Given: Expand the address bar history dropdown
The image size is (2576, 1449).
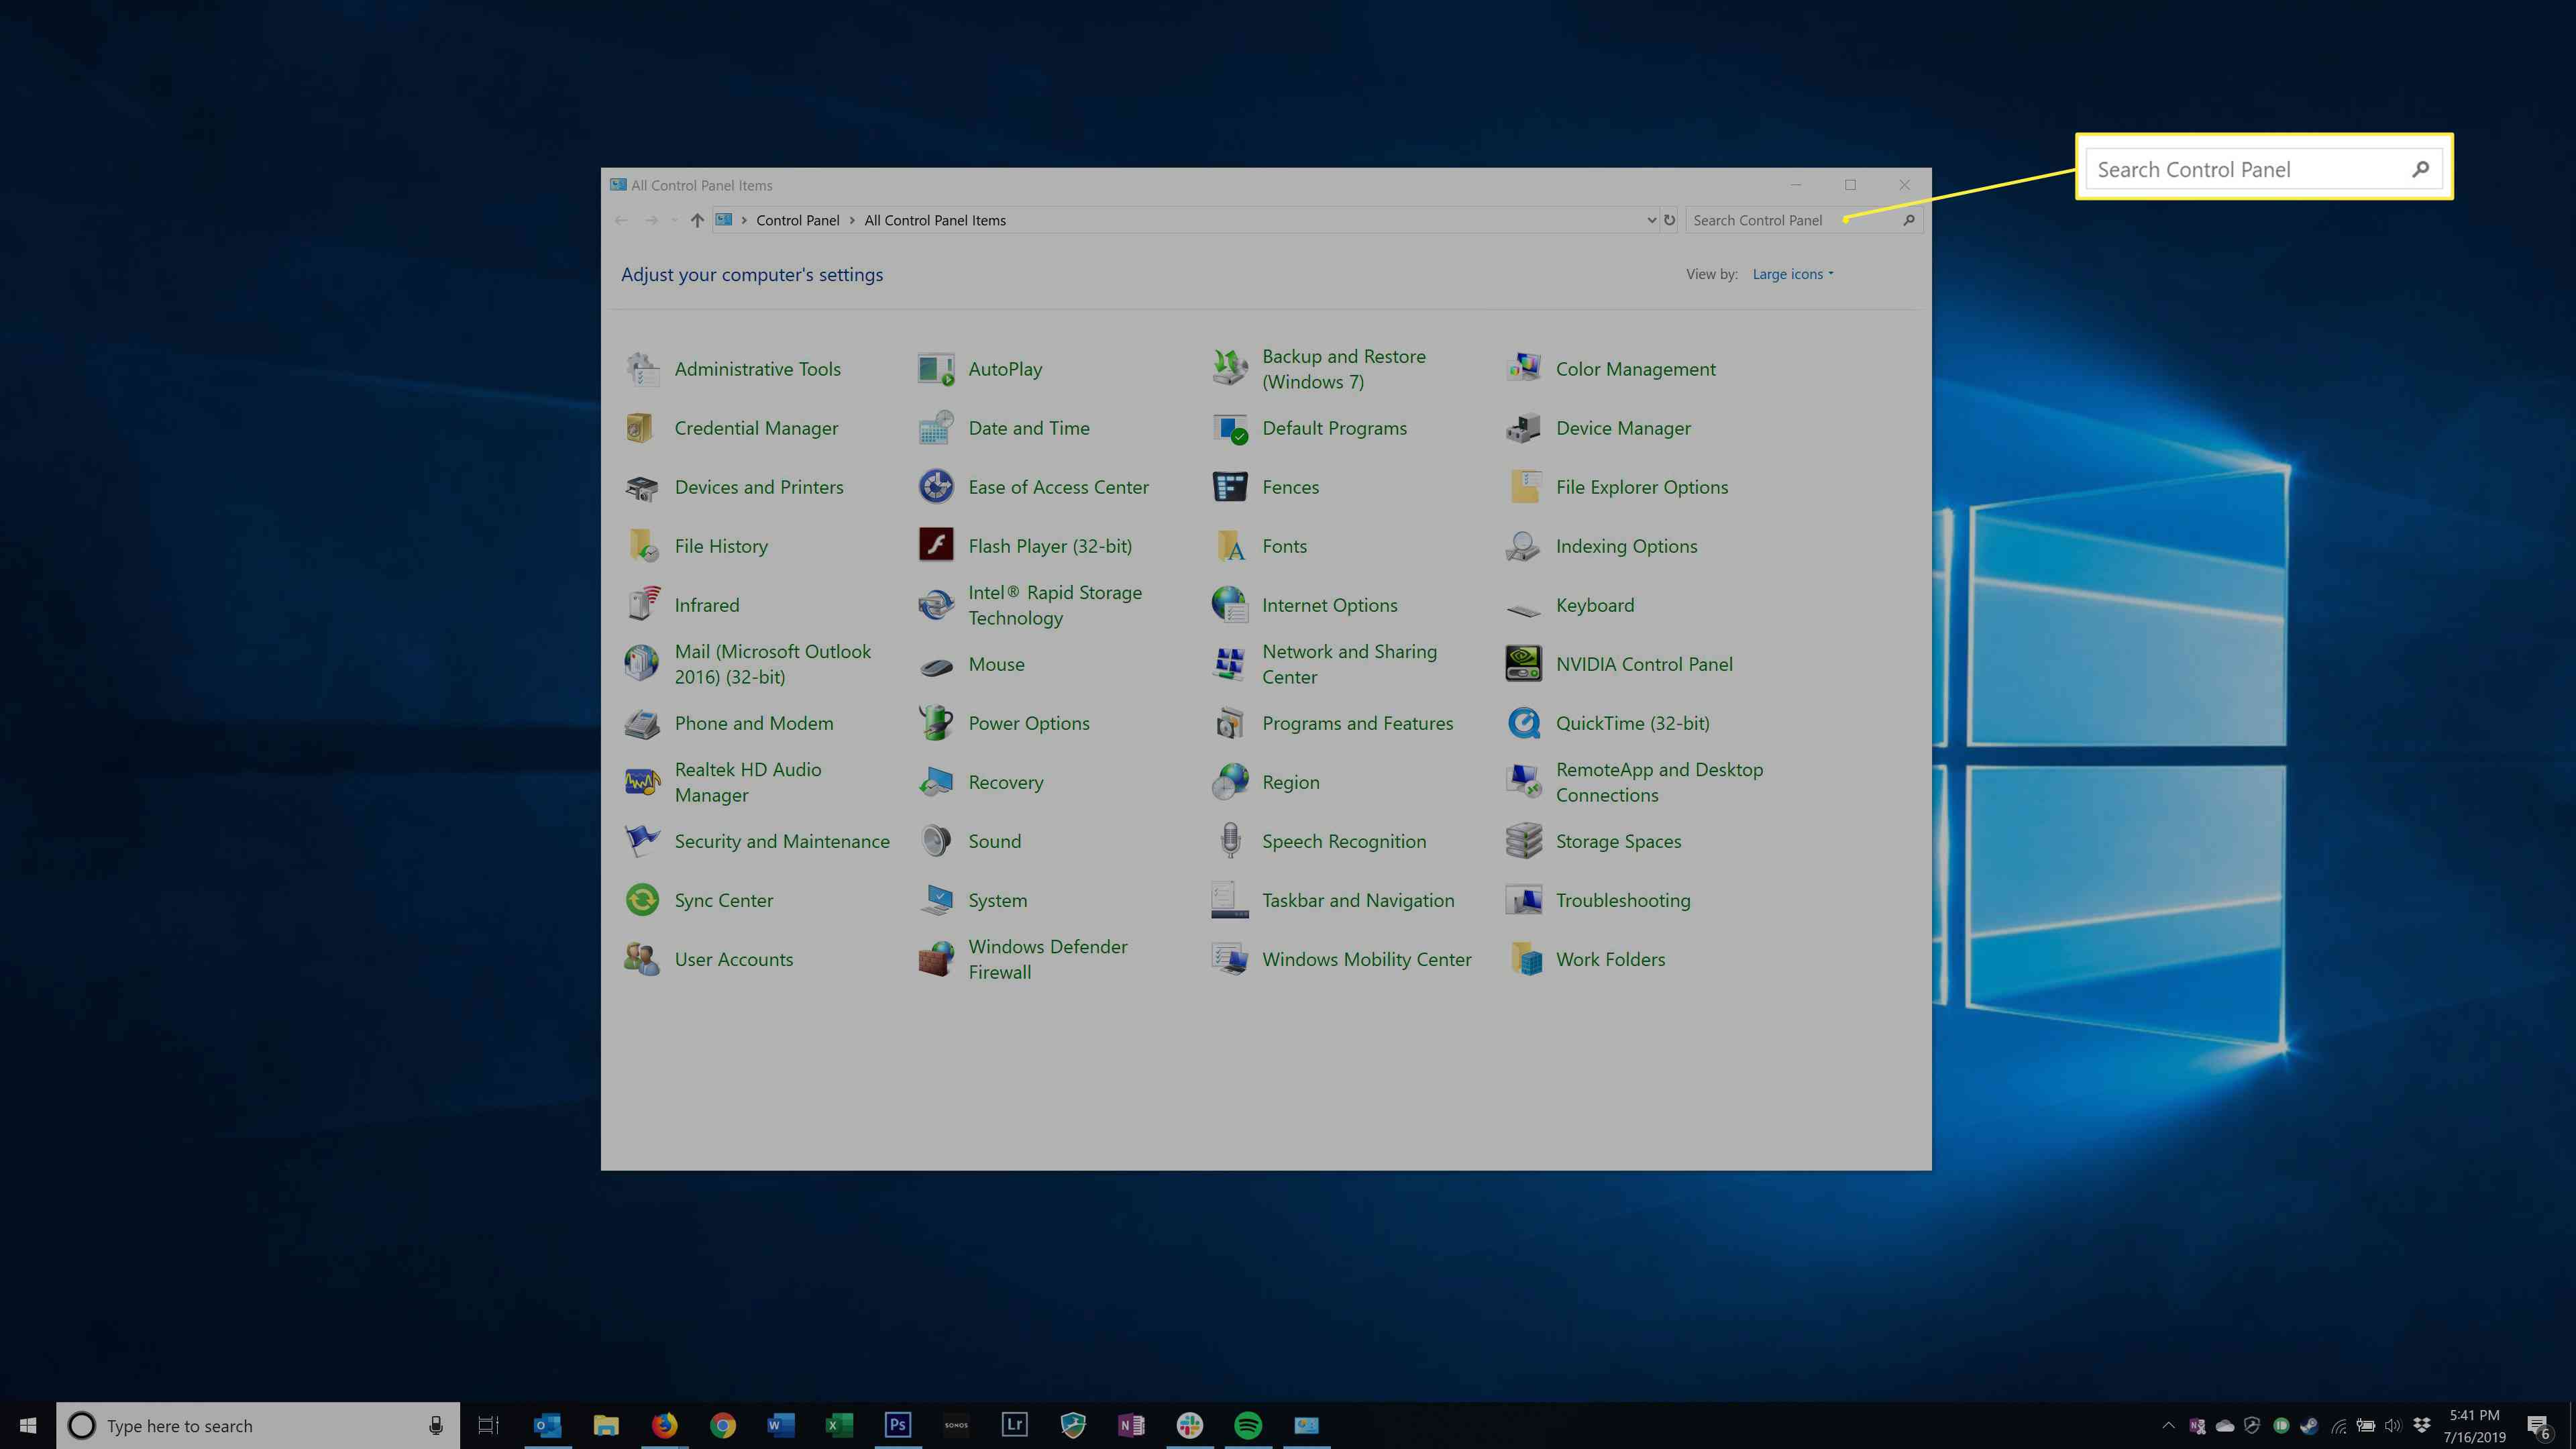Looking at the screenshot, I should [1651, 220].
